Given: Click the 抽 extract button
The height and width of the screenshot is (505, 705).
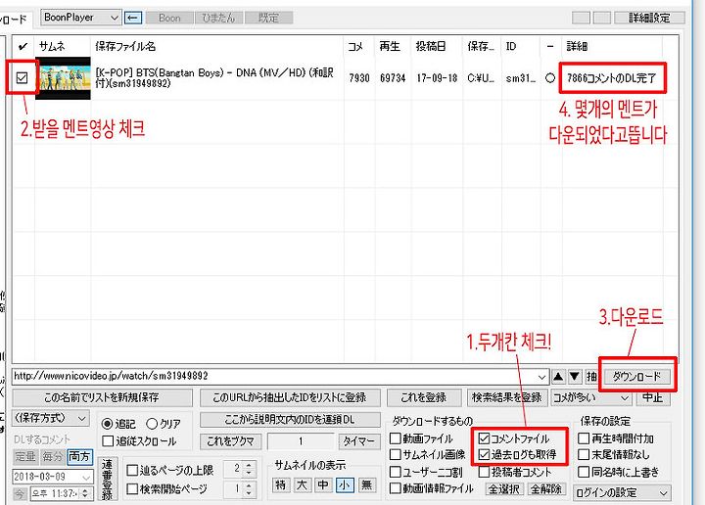Looking at the screenshot, I should coord(591,377).
